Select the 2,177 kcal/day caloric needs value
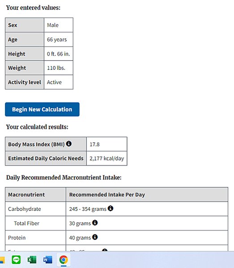 (107, 158)
